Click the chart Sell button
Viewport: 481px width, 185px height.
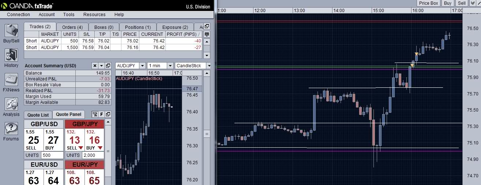[462, 3]
